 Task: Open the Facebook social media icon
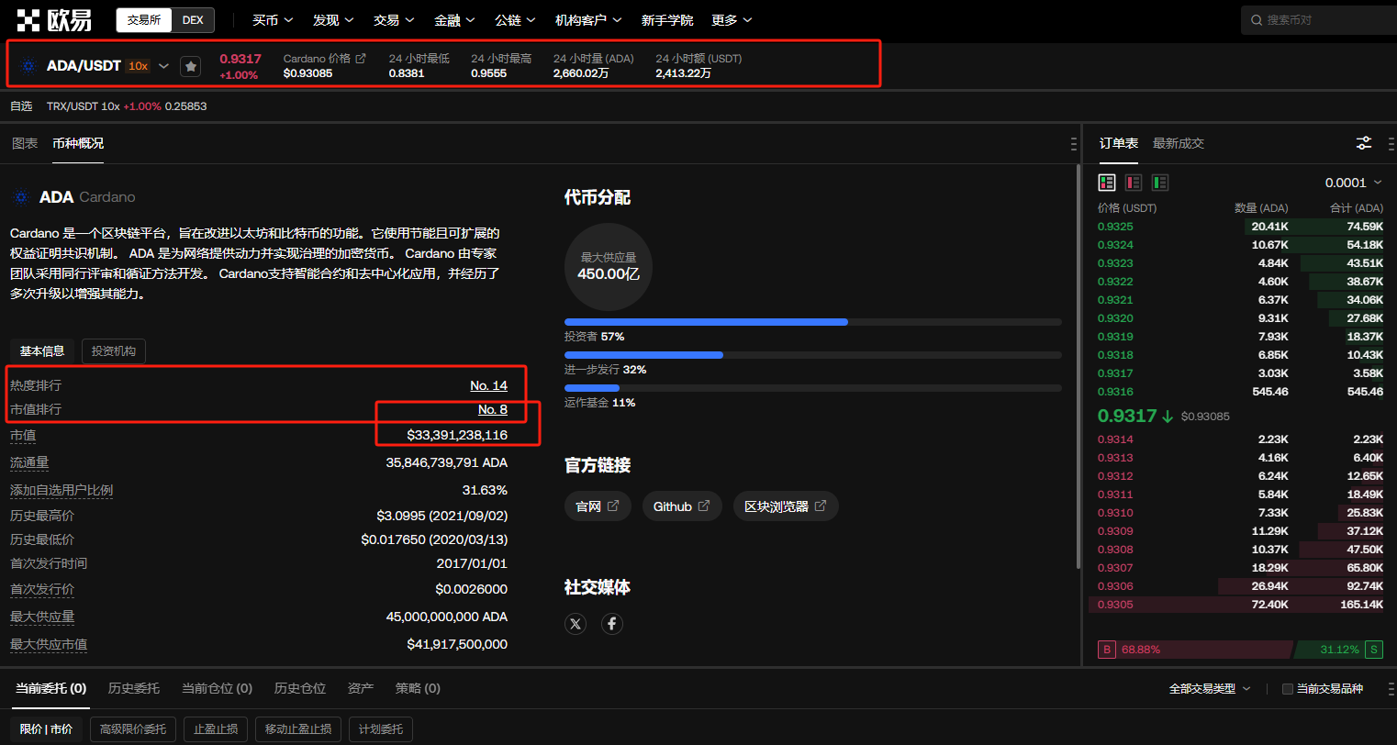point(612,624)
